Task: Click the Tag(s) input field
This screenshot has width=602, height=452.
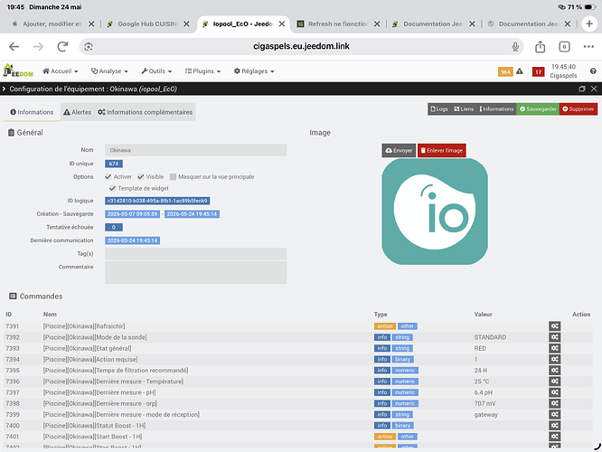Action: click(x=196, y=253)
